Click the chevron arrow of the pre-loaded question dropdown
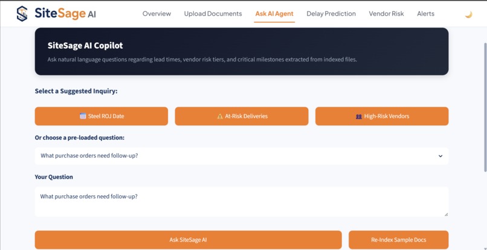Viewport: 487px width, 250px height. click(440, 156)
